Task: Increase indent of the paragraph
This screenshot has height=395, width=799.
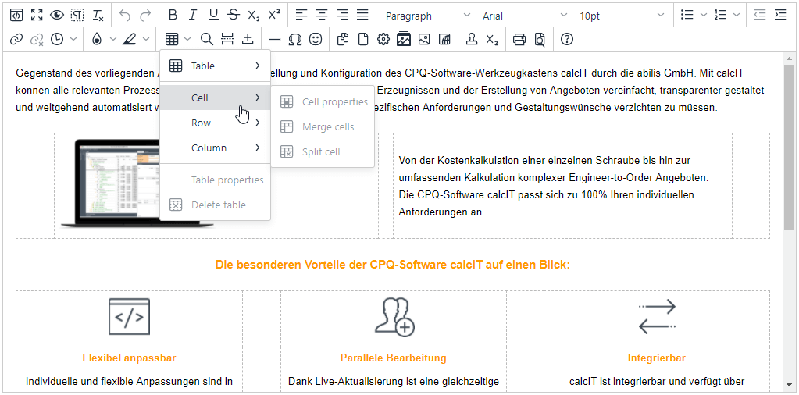Action: (x=780, y=16)
